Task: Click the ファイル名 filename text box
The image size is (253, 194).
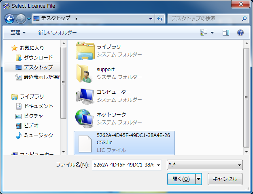Action: tap(123, 165)
